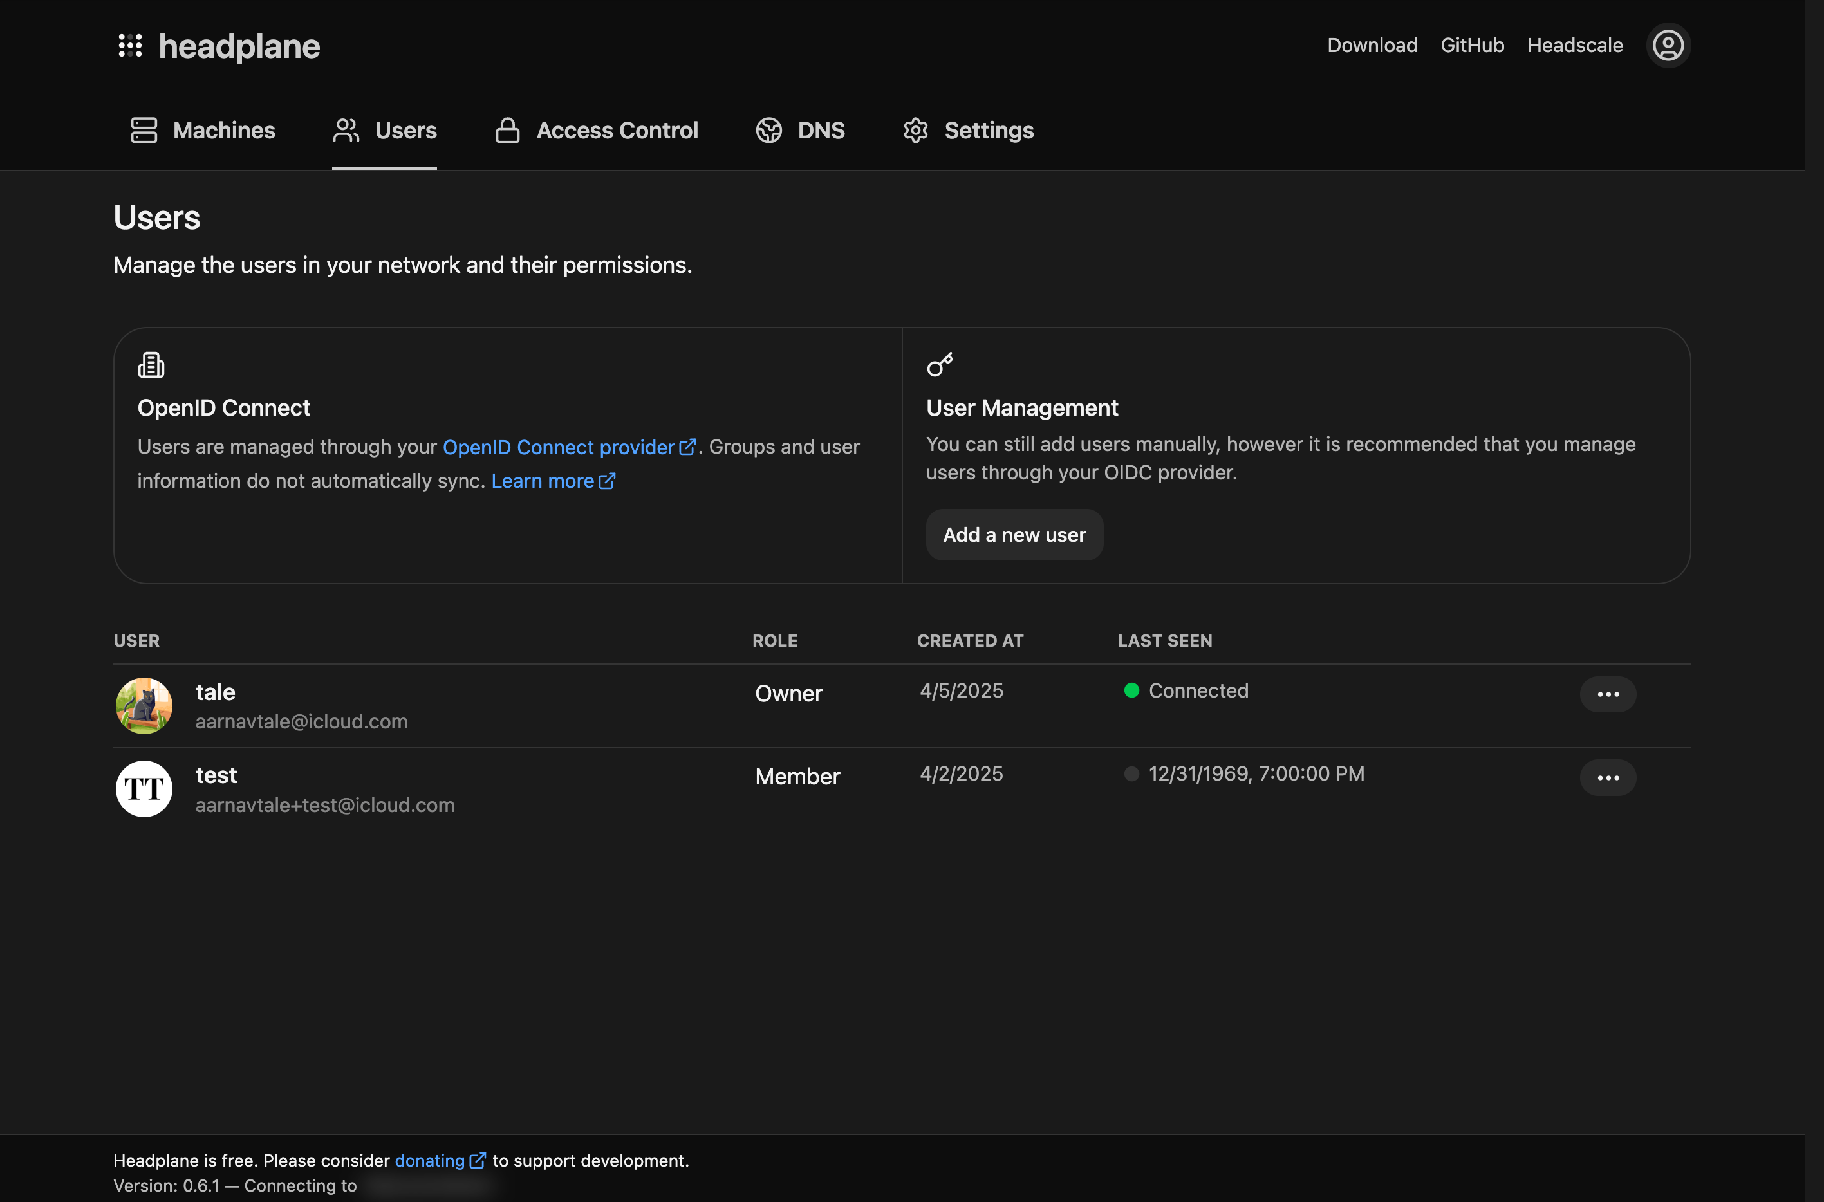Open the account profile avatar icon
Viewport: 1824px width, 1202px height.
click(x=1668, y=45)
